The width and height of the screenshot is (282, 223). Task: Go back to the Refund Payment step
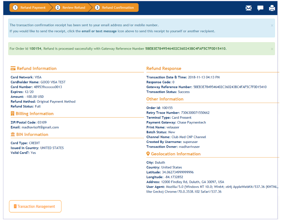pyautogui.click(x=29, y=8)
